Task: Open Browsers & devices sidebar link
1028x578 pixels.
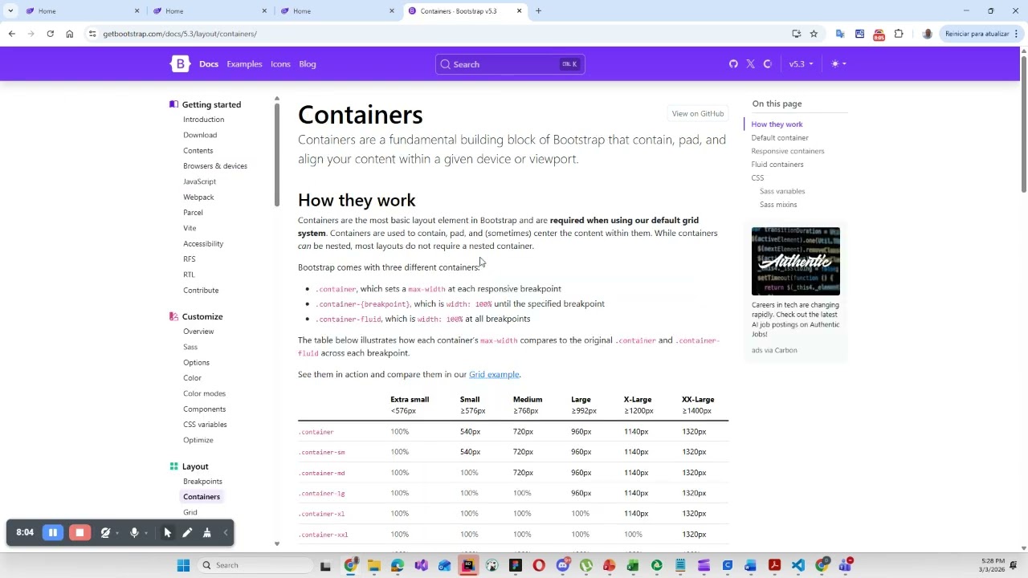Action: coord(215,166)
